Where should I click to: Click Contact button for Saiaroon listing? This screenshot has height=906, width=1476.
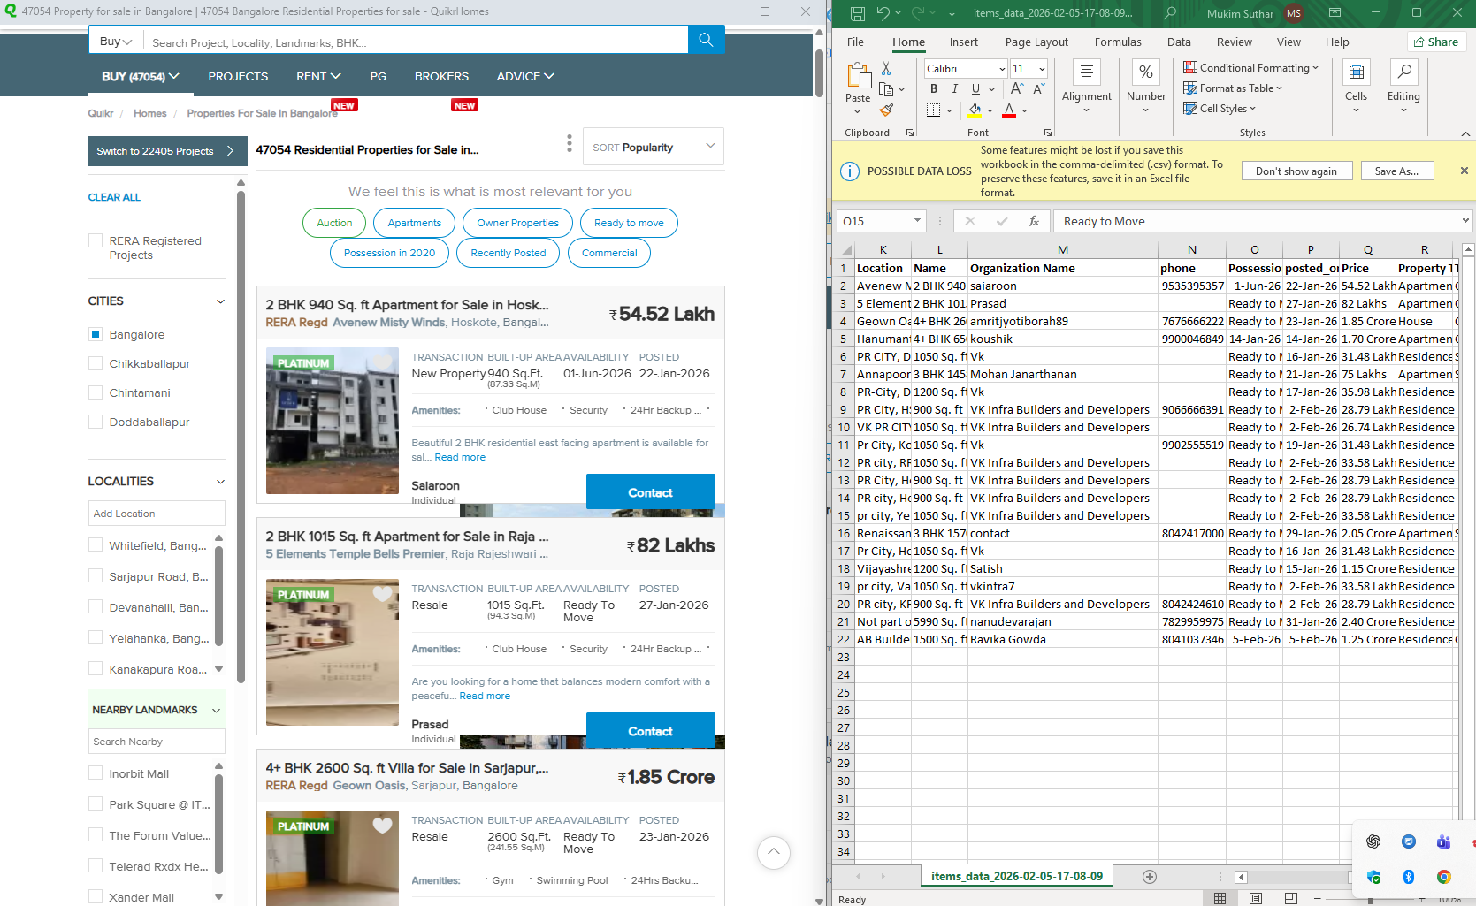(650, 492)
